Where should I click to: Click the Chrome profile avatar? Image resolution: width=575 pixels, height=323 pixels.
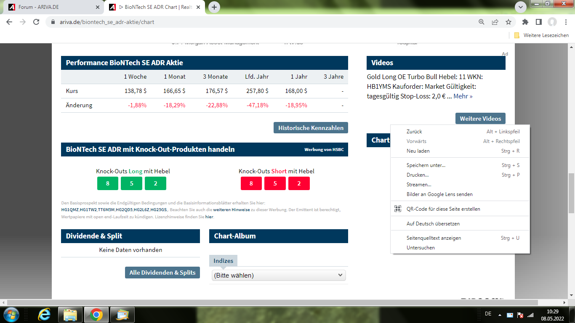coord(552,22)
